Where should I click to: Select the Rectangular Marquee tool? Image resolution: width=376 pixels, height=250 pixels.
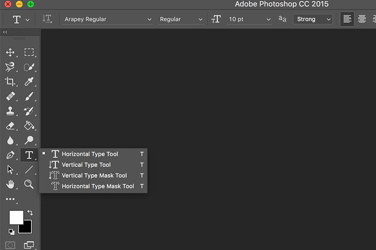coord(29,52)
